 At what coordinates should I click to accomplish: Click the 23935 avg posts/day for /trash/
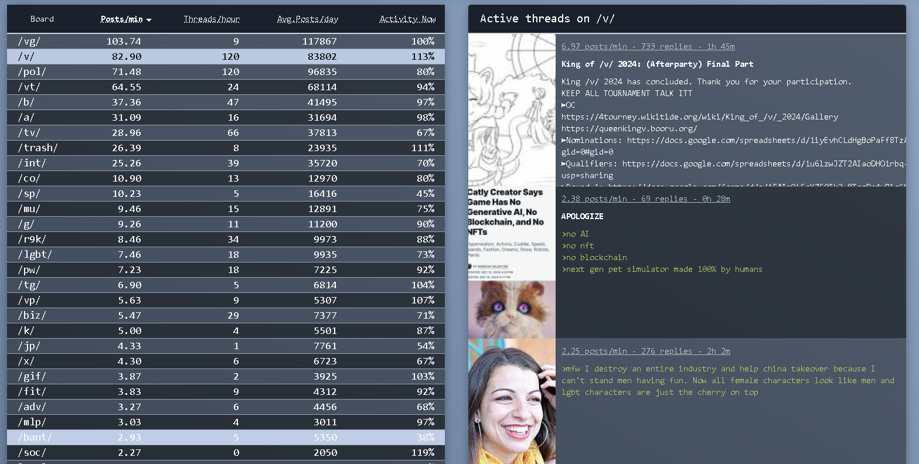click(x=322, y=148)
